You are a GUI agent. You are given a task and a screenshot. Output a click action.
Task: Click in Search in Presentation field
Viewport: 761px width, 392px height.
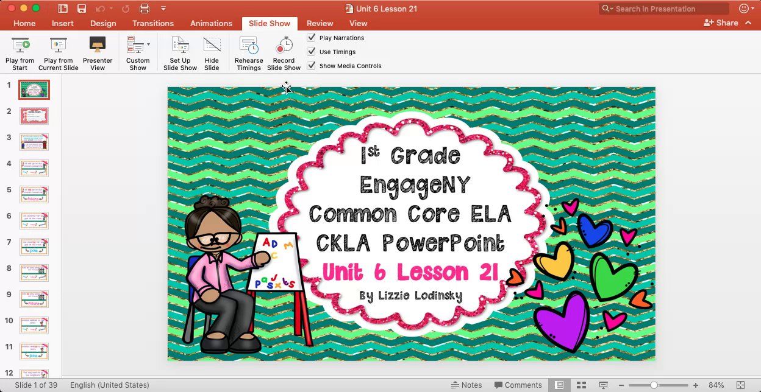click(x=663, y=9)
